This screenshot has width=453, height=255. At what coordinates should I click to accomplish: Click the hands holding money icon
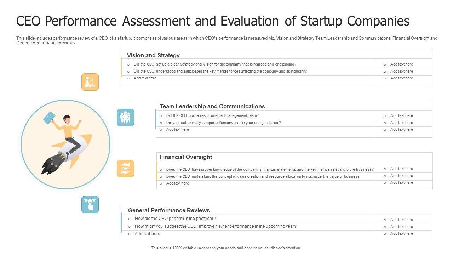125,169
